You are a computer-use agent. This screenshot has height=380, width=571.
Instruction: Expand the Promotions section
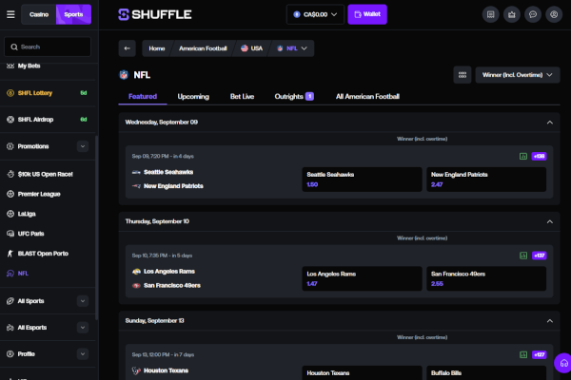click(83, 146)
